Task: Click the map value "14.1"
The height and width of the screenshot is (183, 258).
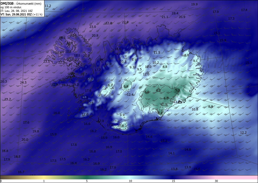Action: [171, 153]
